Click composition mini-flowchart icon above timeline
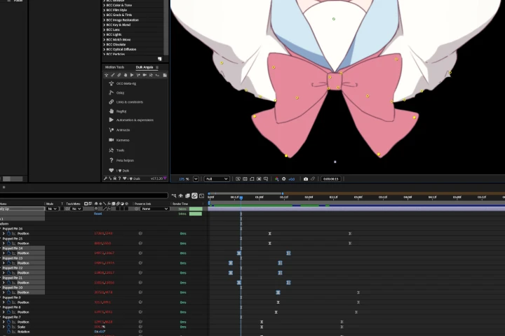 coord(174,196)
